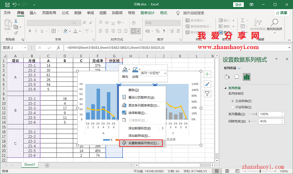Viewport: 293px width, 174px height.
Task: Open the font size dropdown
Action: click(x=79, y=23)
